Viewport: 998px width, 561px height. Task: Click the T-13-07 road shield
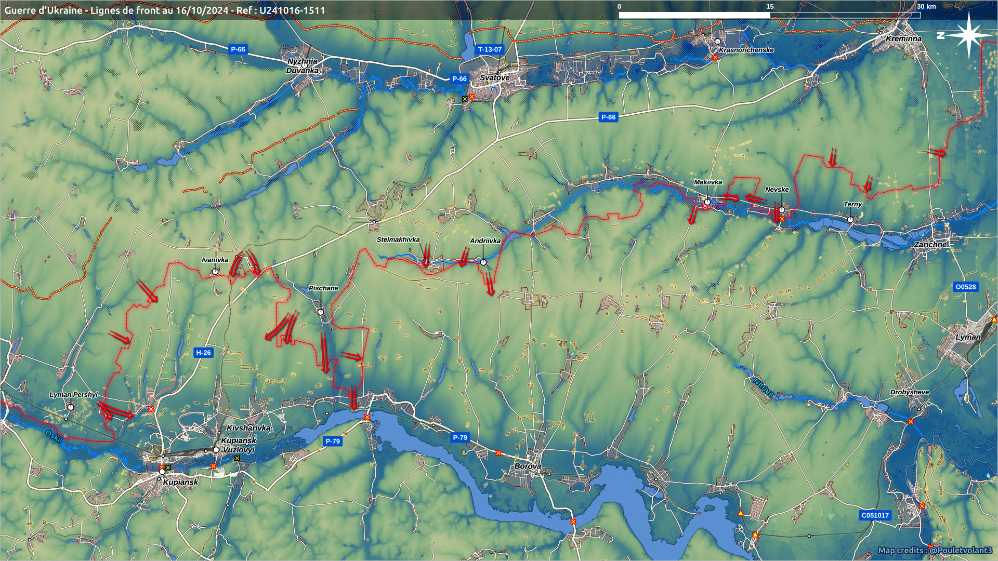(490, 49)
